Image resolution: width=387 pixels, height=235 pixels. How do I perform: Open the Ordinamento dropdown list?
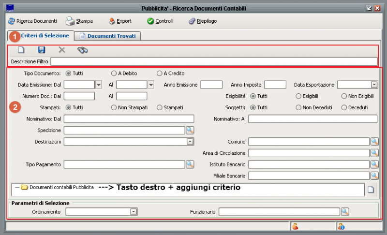tap(134, 212)
